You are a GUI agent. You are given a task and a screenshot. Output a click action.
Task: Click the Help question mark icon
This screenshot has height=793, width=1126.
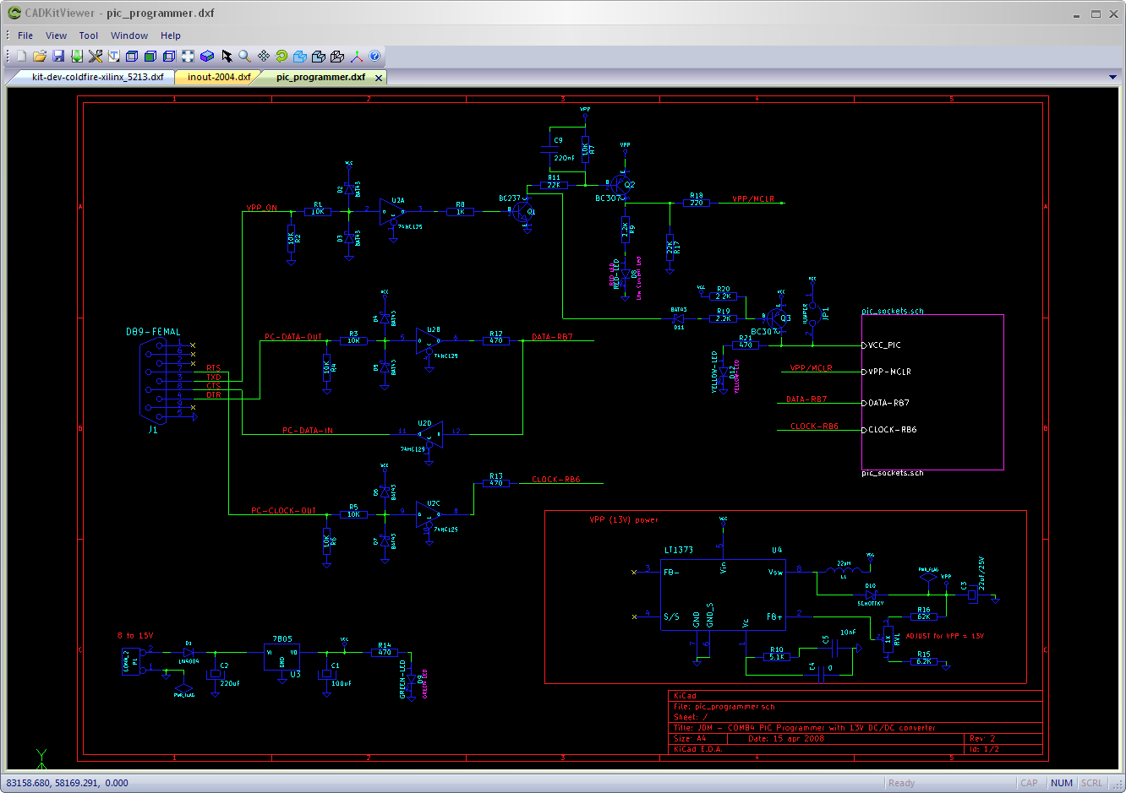[x=374, y=56]
